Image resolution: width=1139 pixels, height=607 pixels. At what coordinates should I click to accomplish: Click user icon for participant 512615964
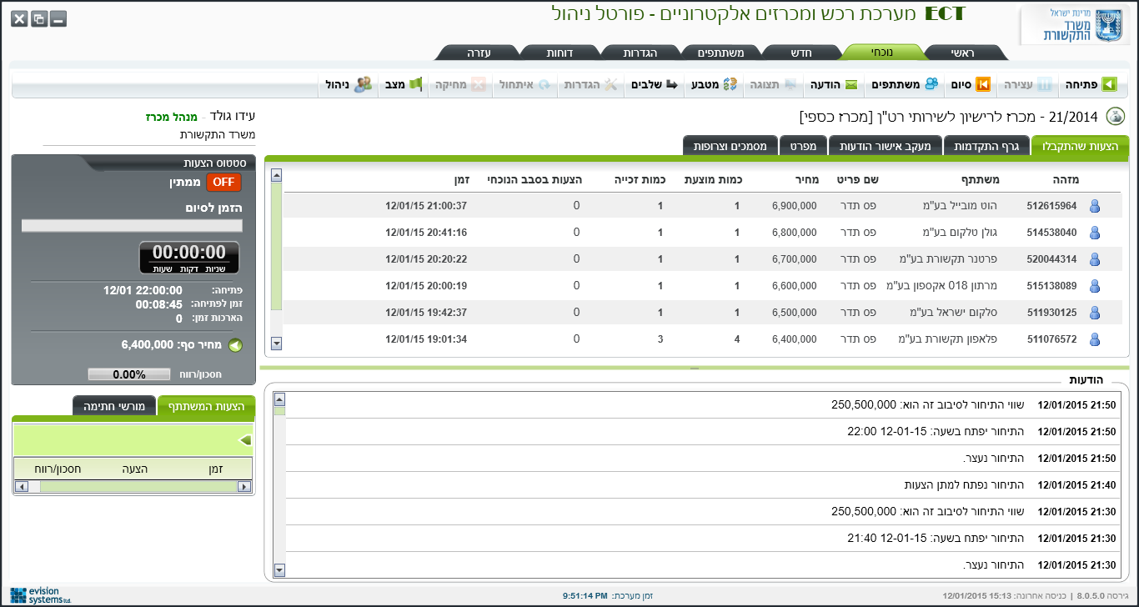[1095, 206]
